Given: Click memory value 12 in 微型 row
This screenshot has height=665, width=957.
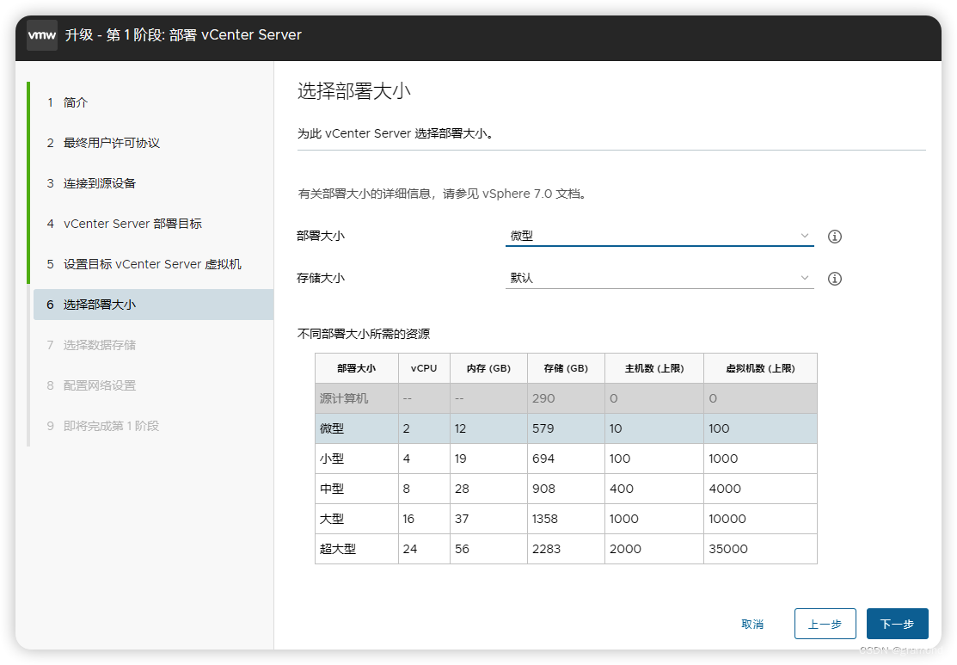Looking at the screenshot, I should [460, 428].
